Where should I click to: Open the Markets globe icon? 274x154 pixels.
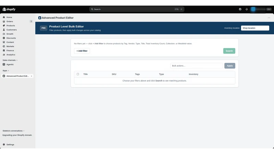4,47
